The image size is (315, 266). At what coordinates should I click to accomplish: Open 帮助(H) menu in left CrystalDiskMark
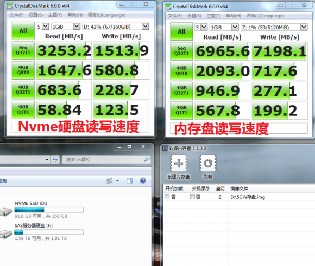click(x=75, y=15)
